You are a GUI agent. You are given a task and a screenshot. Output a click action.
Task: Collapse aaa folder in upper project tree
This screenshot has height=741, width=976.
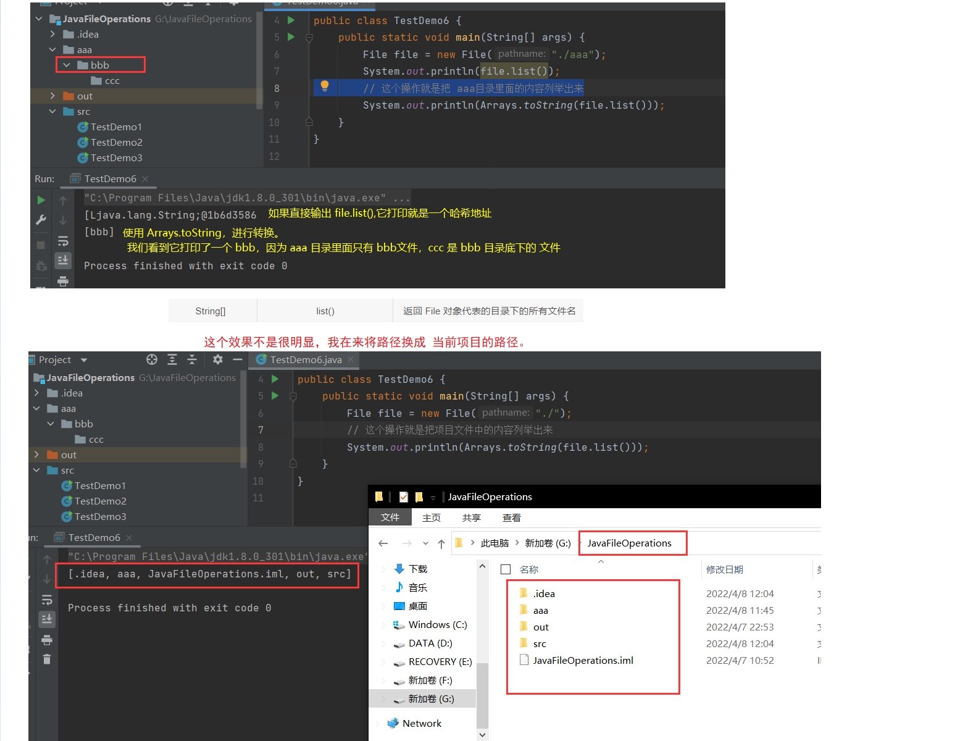point(52,49)
